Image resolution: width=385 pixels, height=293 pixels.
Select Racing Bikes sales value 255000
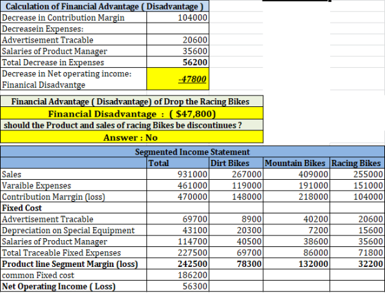(357, 174)
